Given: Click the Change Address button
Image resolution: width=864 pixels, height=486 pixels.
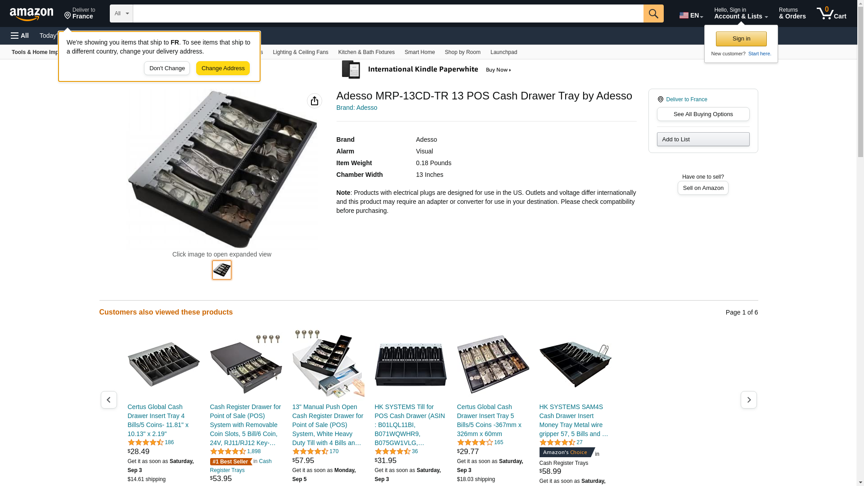Looking at the screenshot, I should (223, 68).
